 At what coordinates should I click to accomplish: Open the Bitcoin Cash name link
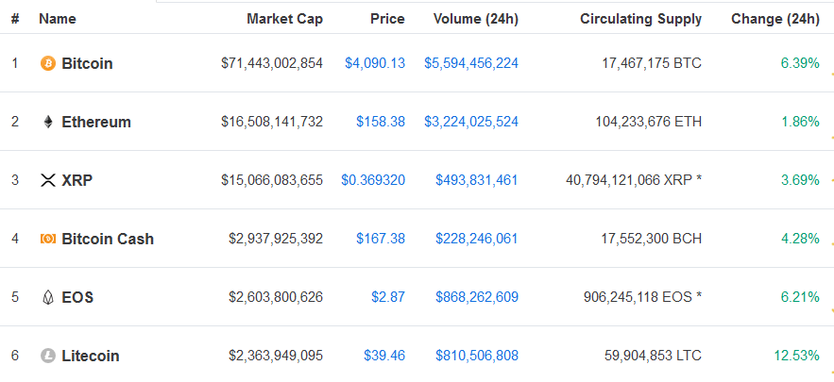(x=108, y=239)
